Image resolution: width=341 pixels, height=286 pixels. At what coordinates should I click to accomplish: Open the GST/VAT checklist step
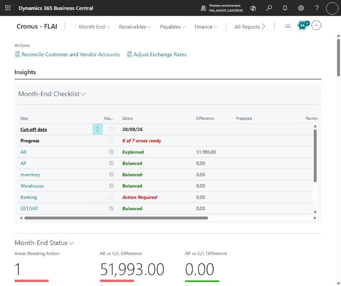point(29,208)
